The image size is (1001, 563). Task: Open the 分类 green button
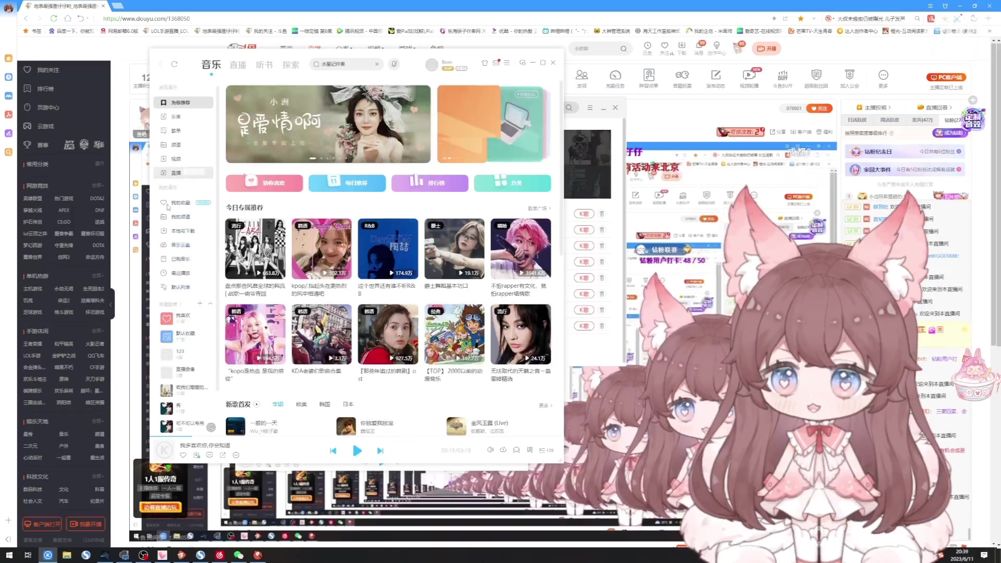pyautogui.click(x=512, y=183)
